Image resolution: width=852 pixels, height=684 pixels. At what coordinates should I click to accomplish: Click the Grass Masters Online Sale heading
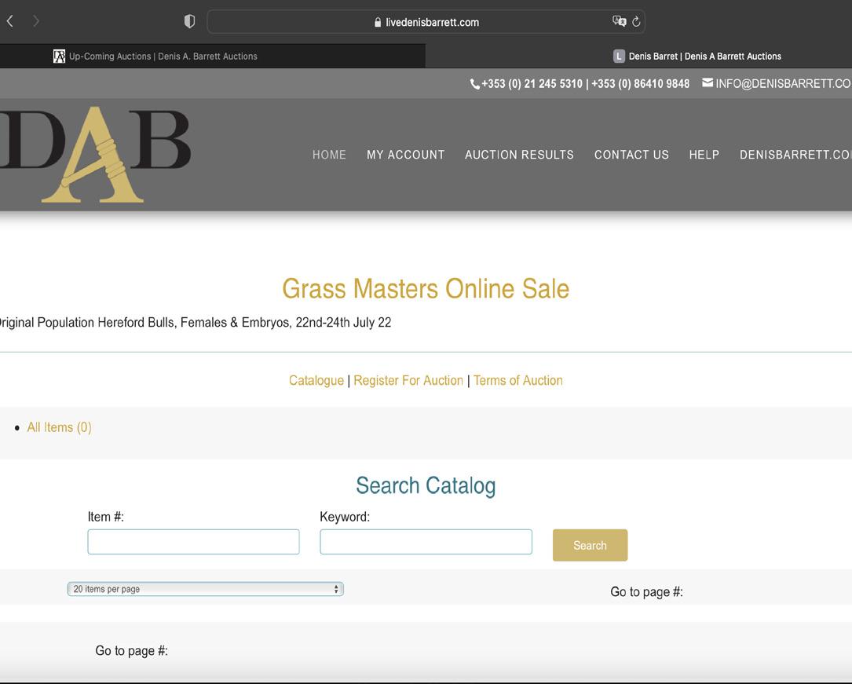point(426,288)
